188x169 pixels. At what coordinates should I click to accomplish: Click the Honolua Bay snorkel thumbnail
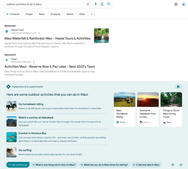11,137
